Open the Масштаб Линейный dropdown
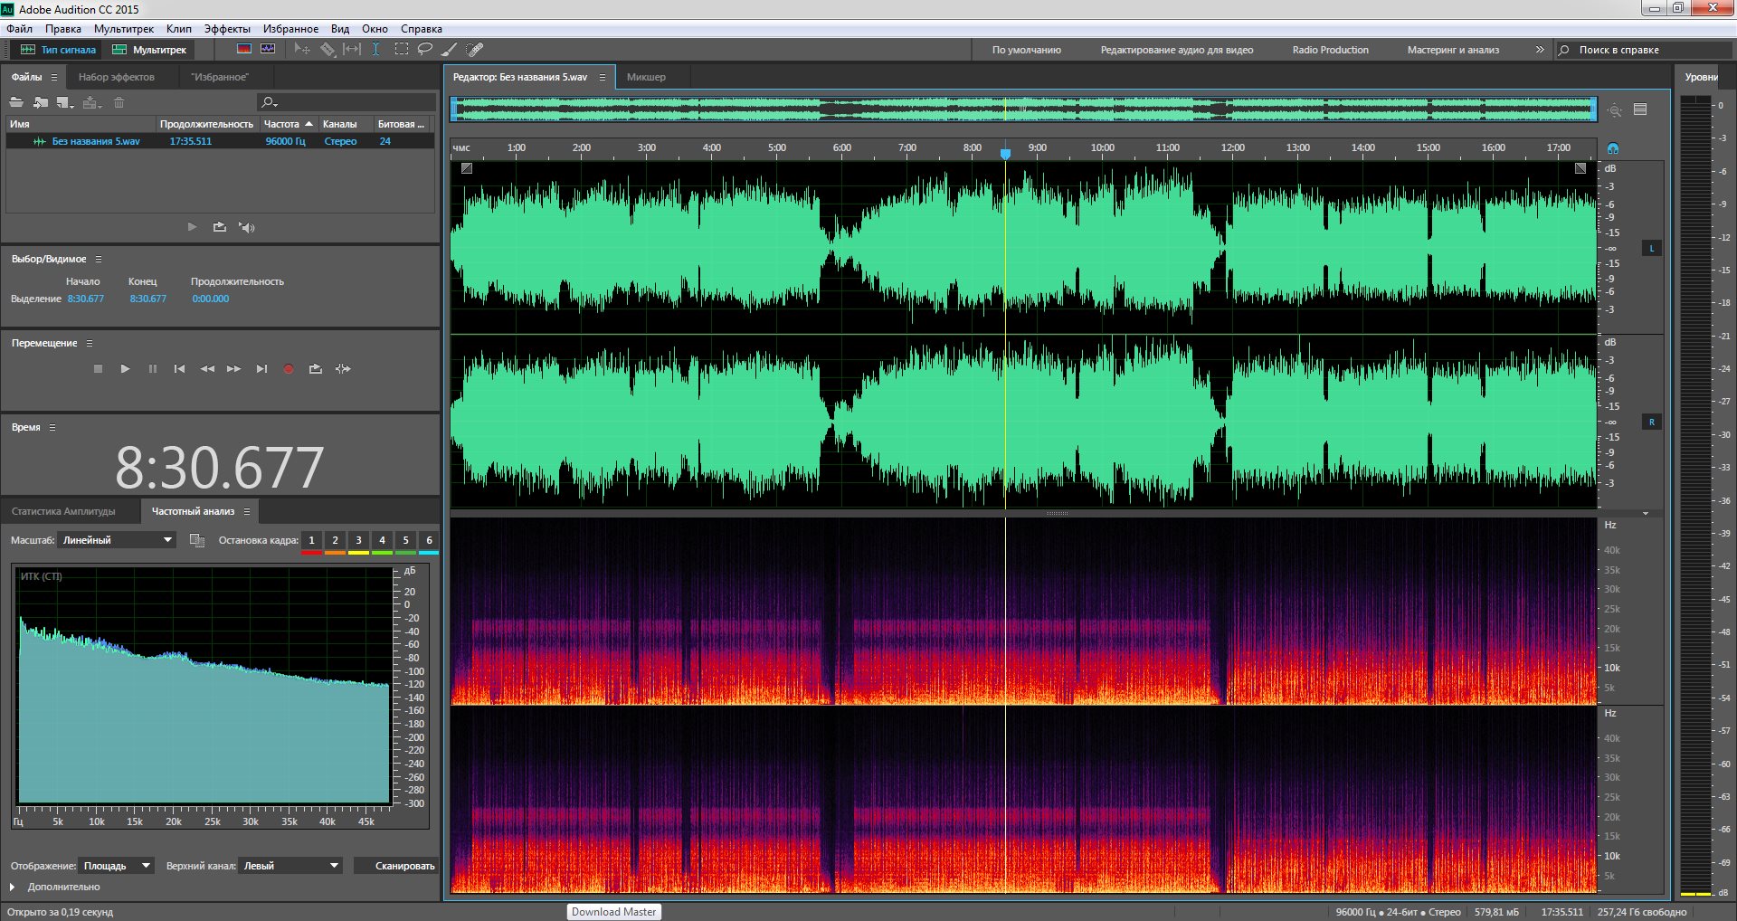1737x921 pixels. tap(117, 540)
